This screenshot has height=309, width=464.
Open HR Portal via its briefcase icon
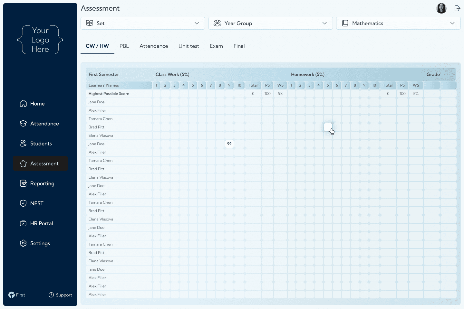click(x=23, y=223)
